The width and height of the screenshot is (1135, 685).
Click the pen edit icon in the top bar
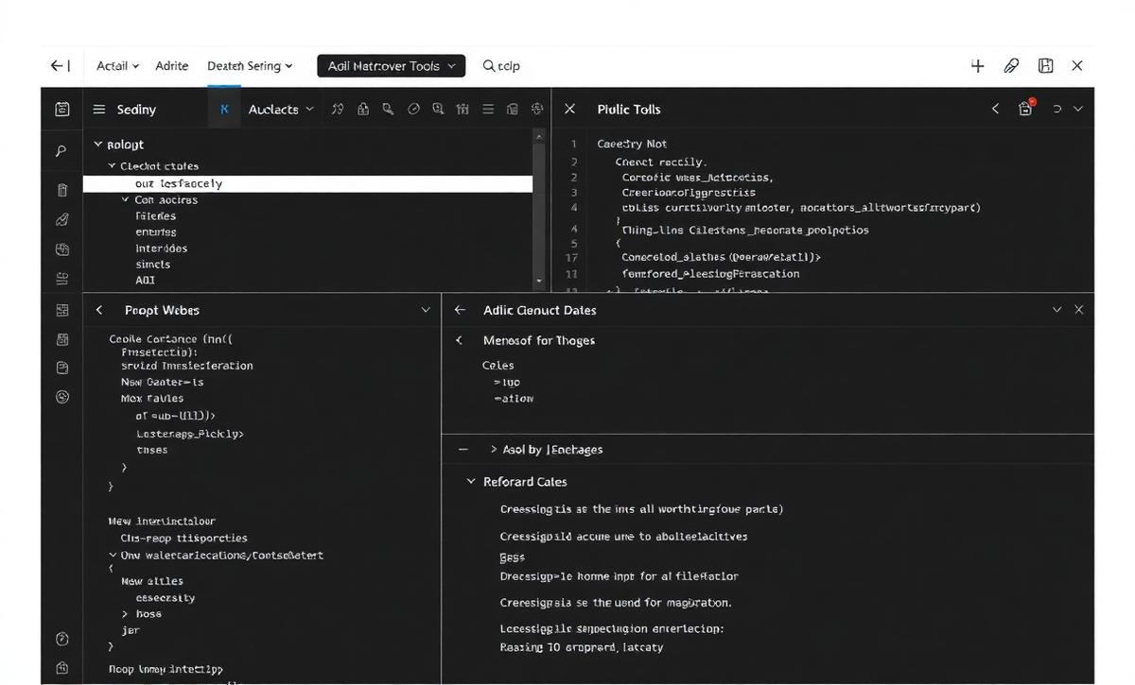[x=1011, y=66]
